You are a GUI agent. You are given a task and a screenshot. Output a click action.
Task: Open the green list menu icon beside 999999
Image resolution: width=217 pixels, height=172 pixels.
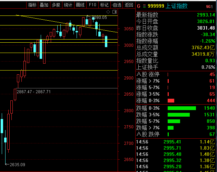(144, 6)
